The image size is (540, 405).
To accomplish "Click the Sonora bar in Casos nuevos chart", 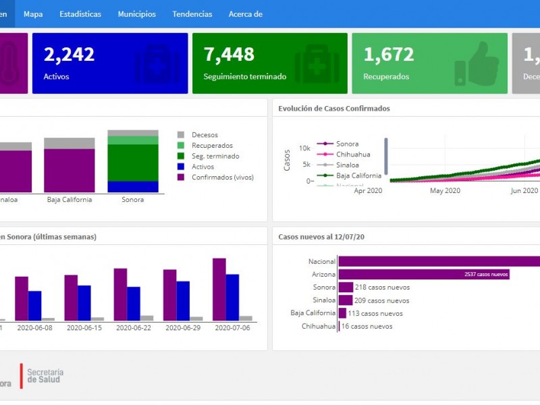I will 346,288.
